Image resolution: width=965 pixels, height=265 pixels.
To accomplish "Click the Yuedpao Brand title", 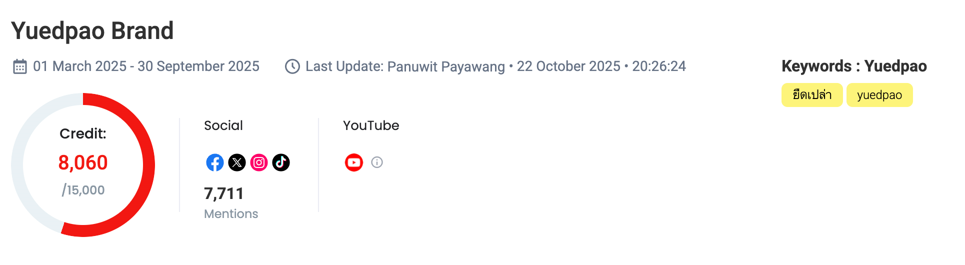I will pos(92,31).
